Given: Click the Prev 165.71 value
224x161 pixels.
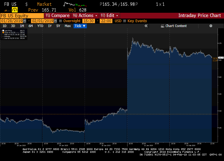Looking at the screenshot, I should pos(49,10).
